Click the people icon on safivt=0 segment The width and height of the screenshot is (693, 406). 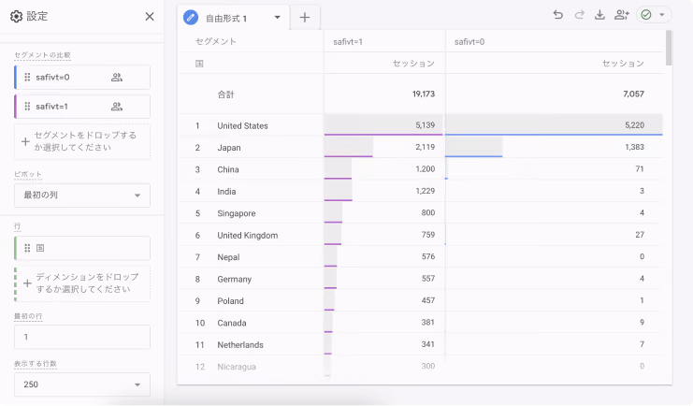117,78
